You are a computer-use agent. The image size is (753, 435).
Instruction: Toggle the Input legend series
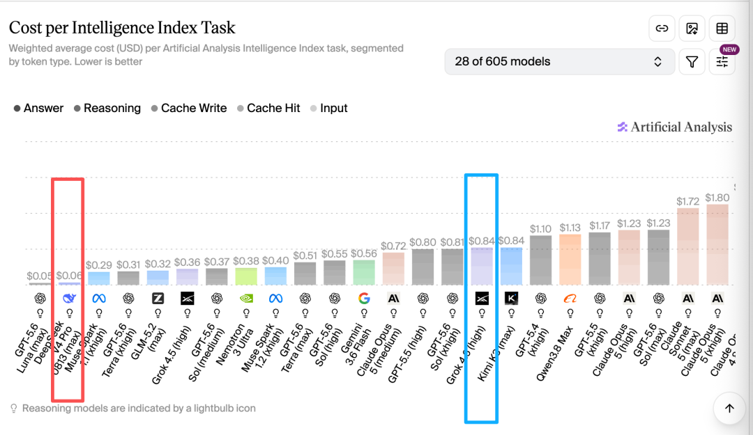coord(329,109)
